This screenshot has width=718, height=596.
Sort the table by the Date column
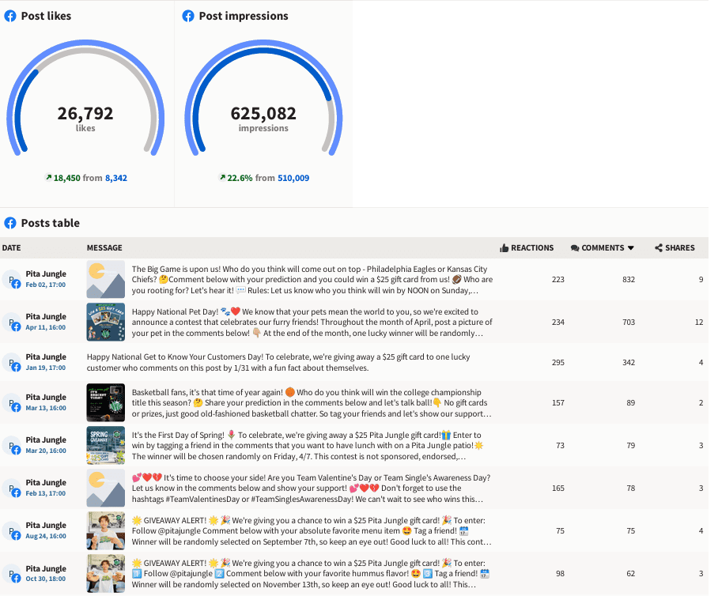12,248
